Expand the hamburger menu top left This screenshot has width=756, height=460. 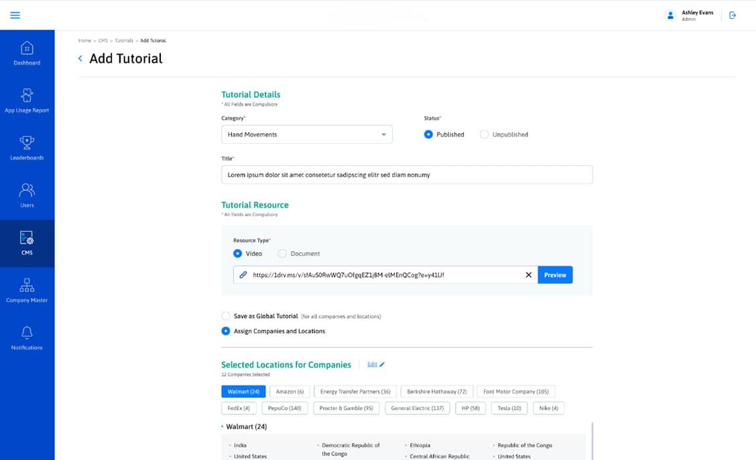pyautogui.click(x=15, y=15)
